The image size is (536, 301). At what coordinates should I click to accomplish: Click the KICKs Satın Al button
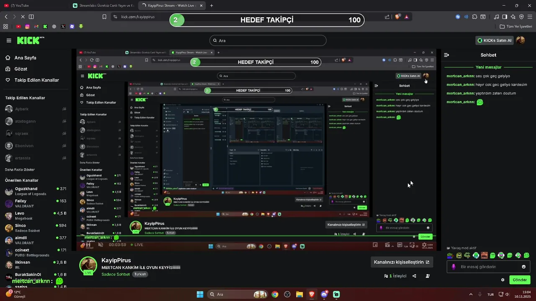[x=495, y=41]
